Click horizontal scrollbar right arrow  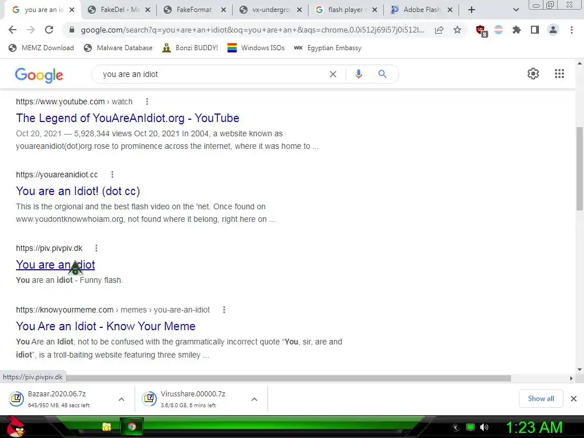(571, 379)
